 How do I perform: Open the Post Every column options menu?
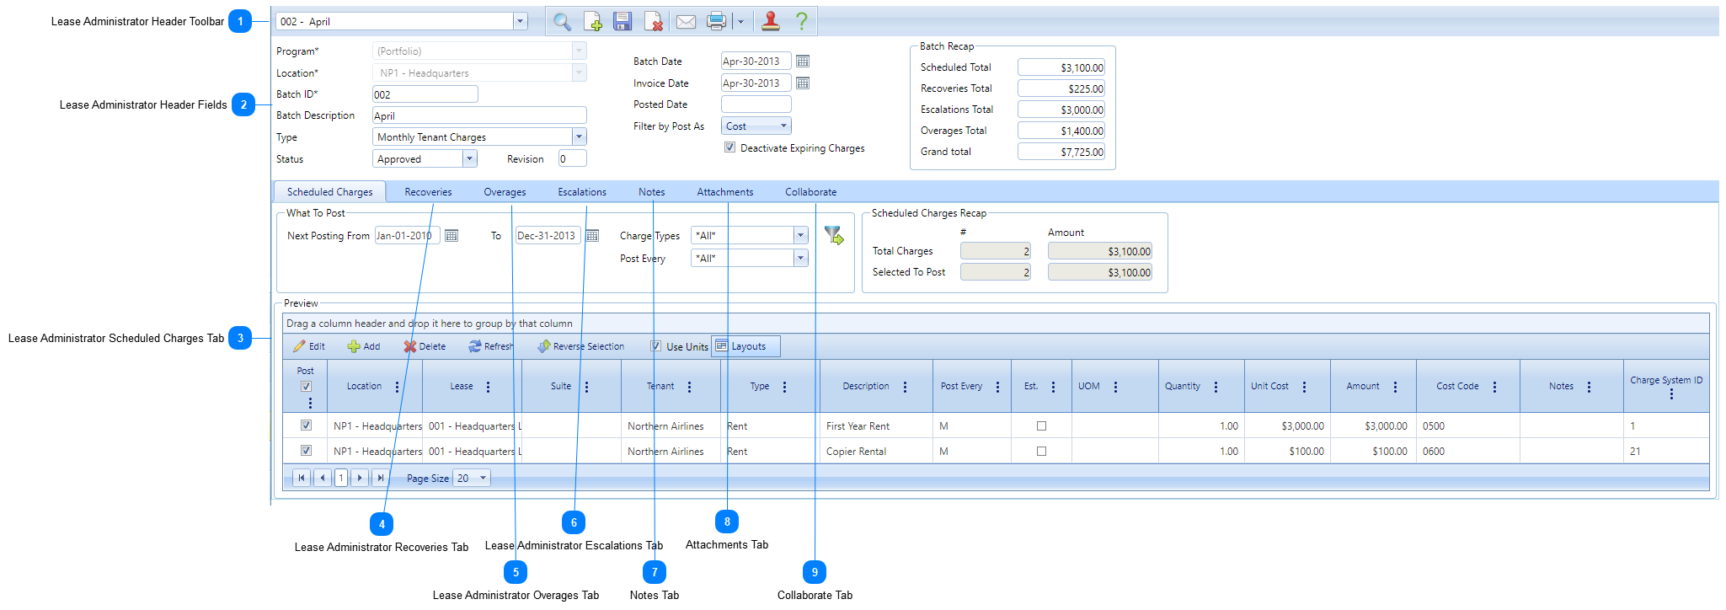coord(997,387)
